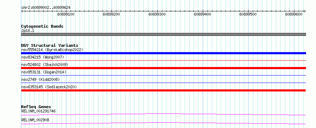Open the RefSeq Genes track title
Viewport: 316px width, 128px height.
(36, 107)
